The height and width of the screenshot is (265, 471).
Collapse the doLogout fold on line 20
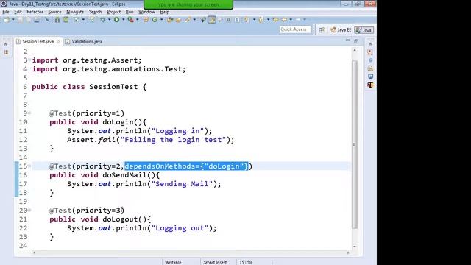point(29,210)
